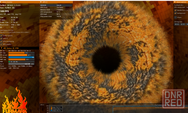Click the Frame time 9.126 ms row

coord(9,22)
